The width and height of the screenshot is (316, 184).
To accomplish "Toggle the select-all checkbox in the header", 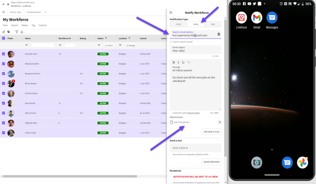I will (3, 38).
